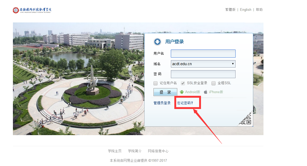Open 管理员登录 admin login

click(162, 103)
